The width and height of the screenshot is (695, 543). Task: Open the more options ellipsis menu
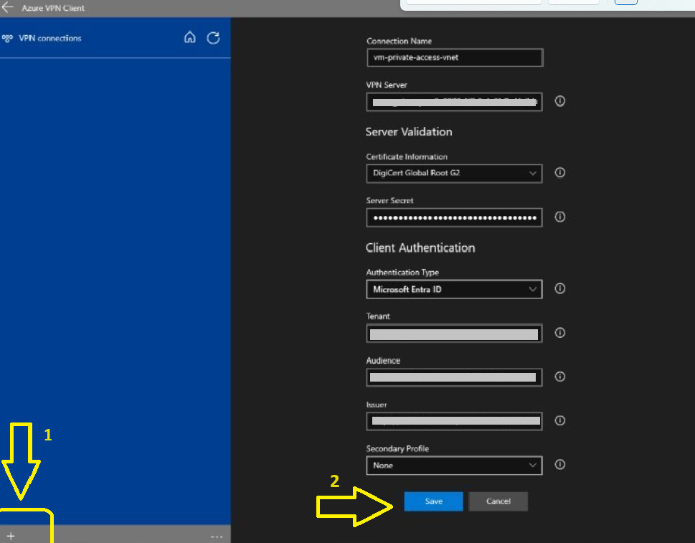[217, 537]
